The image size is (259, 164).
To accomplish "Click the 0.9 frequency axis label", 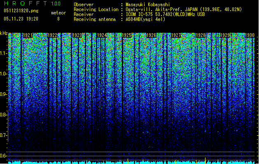I will click(4, 94).
